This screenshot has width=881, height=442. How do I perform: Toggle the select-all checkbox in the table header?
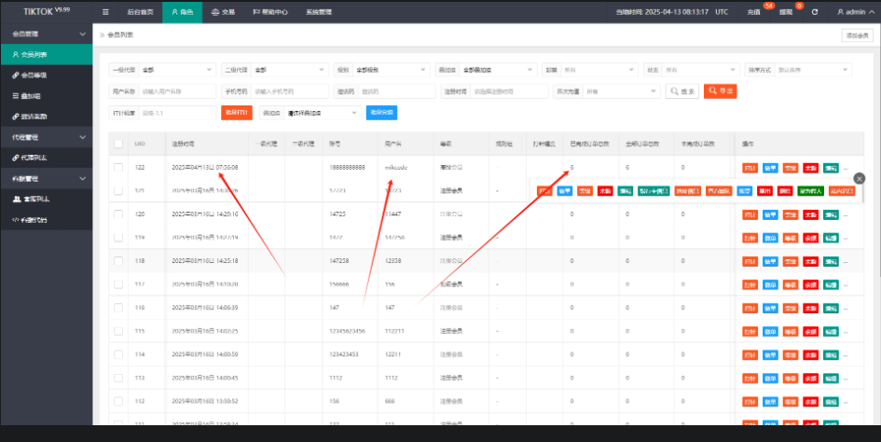tap(118, 144)
